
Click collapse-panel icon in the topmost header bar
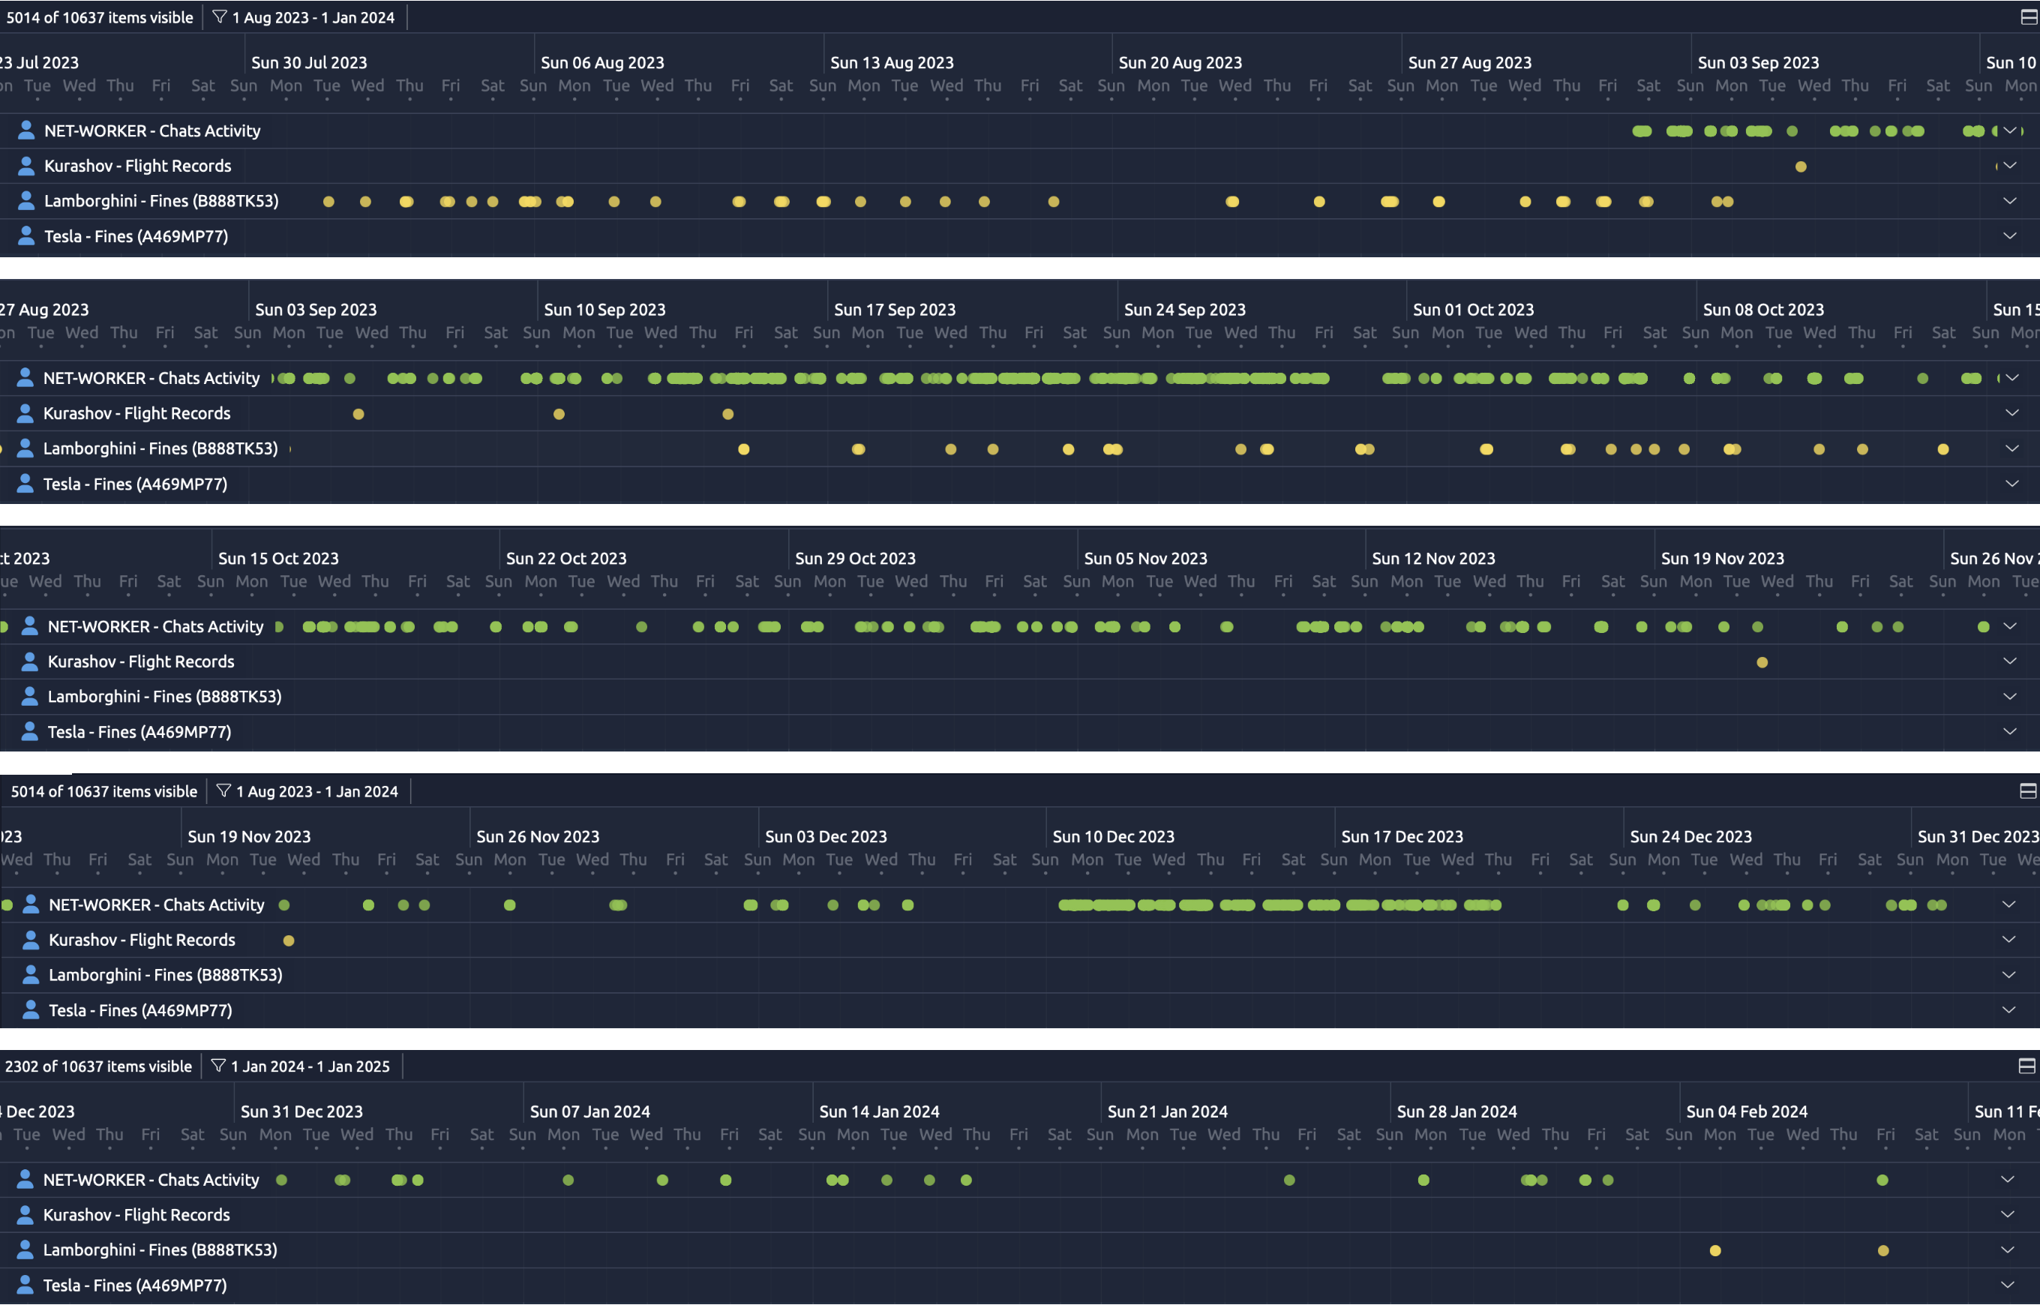(2028, 17)
